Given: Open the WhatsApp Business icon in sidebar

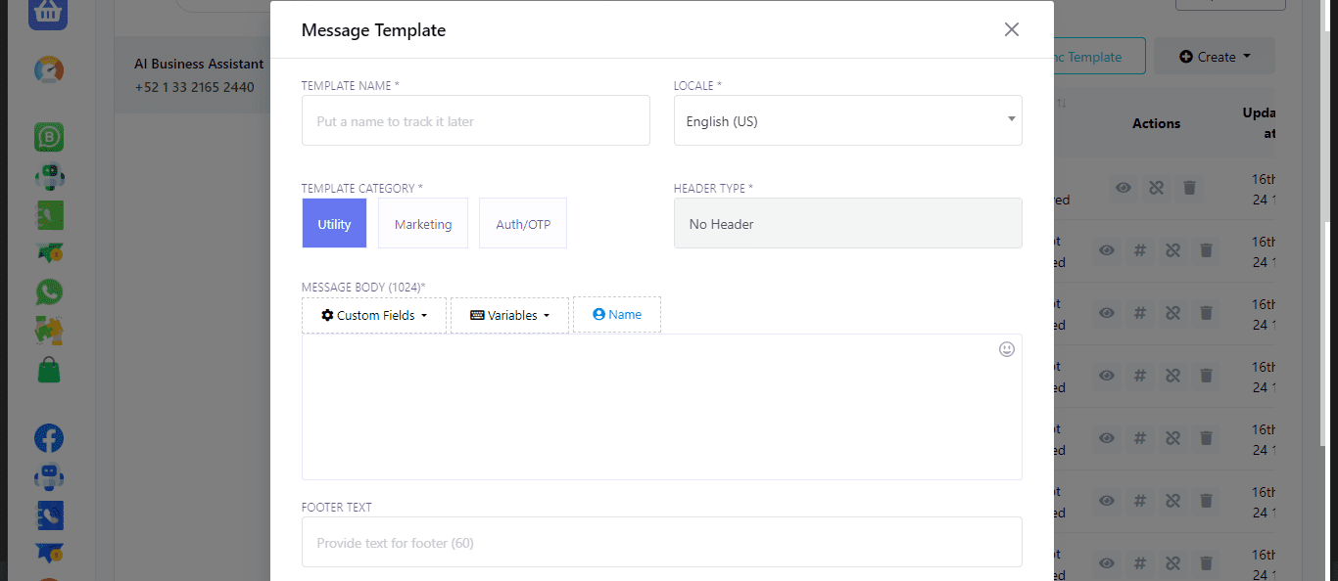Looking at the screenshot, I should (48, 138).
